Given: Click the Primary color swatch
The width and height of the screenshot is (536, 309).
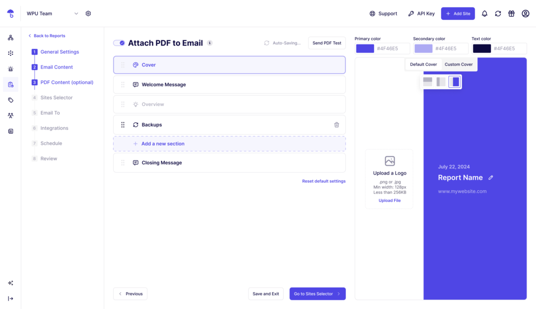Looking at the screenshot, I should (365, 48).
